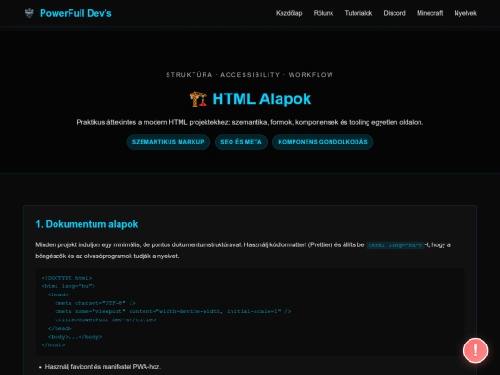Click the body...body code line

point(75,337)
